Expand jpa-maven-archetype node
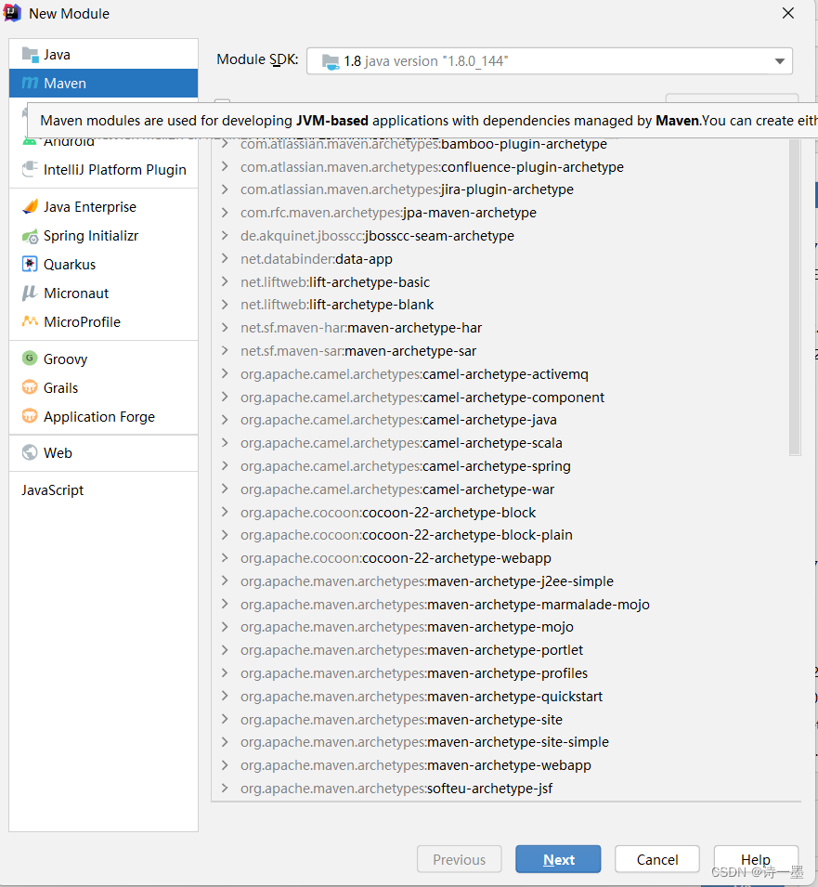The height and width of the screenshot is (887, 818). 225,212
